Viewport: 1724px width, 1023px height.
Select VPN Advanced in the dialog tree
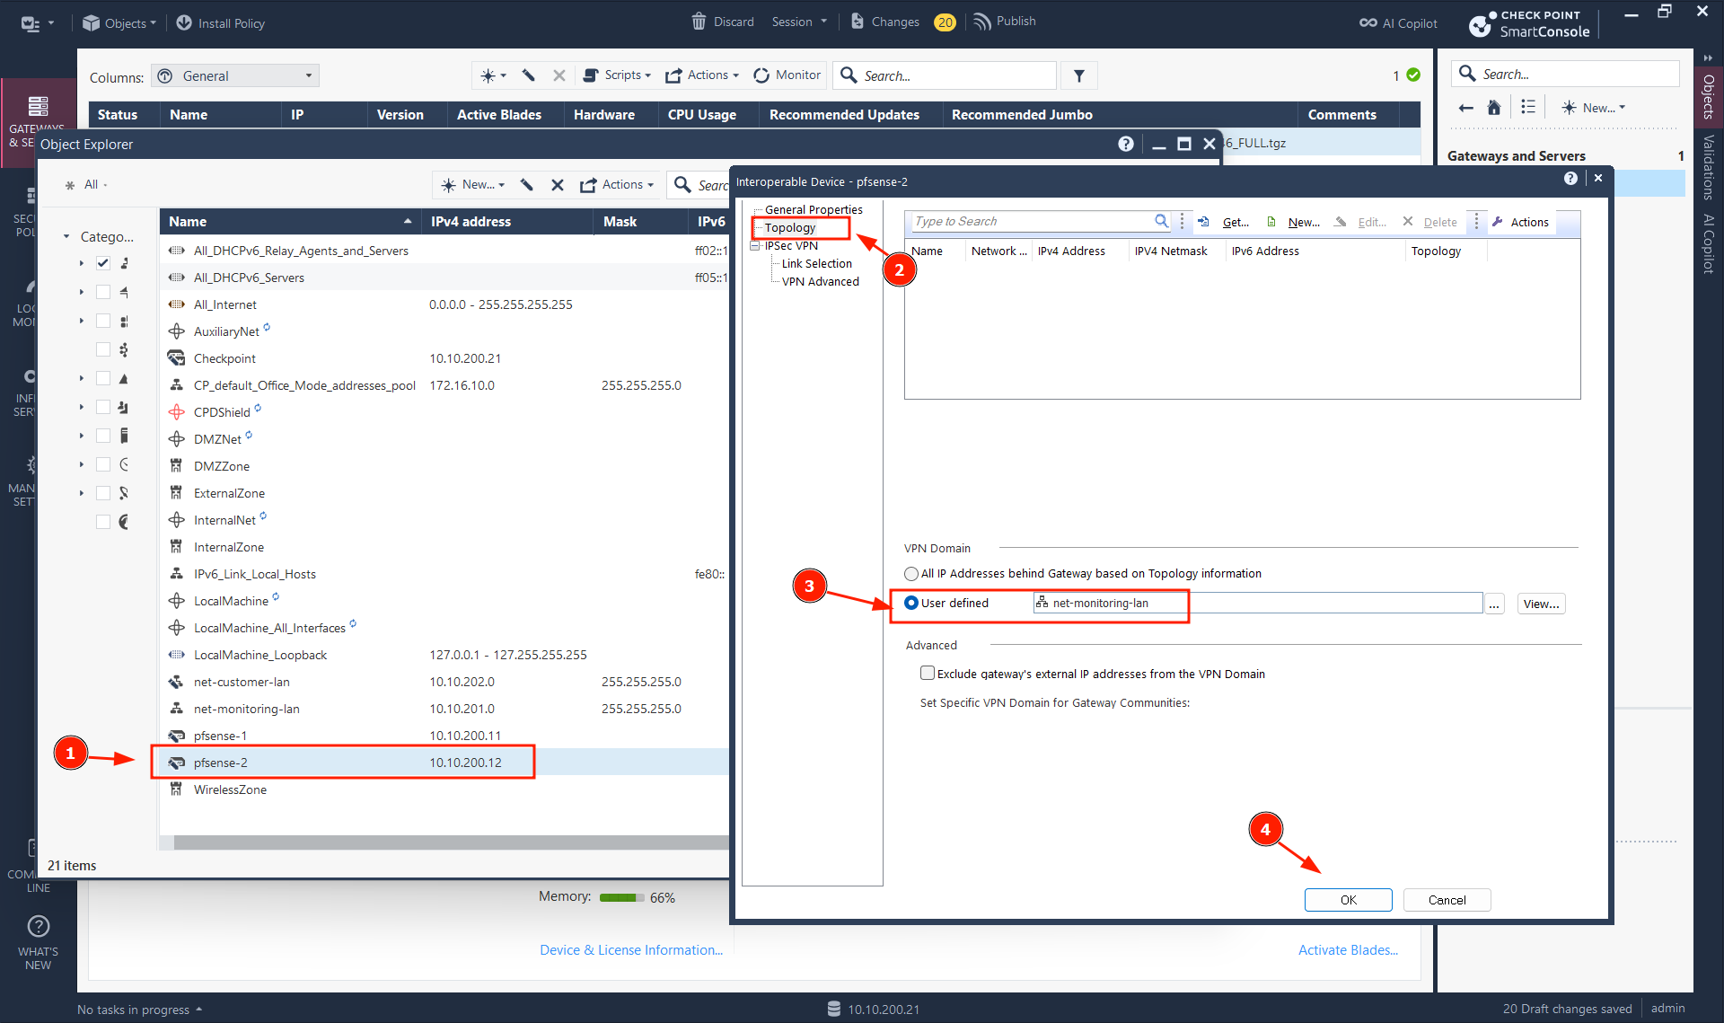821,281
